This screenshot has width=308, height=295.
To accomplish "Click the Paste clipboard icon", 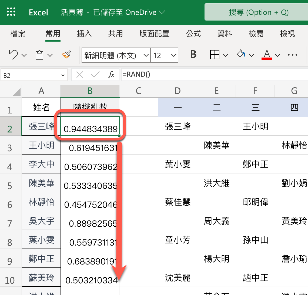I will 40,55.
